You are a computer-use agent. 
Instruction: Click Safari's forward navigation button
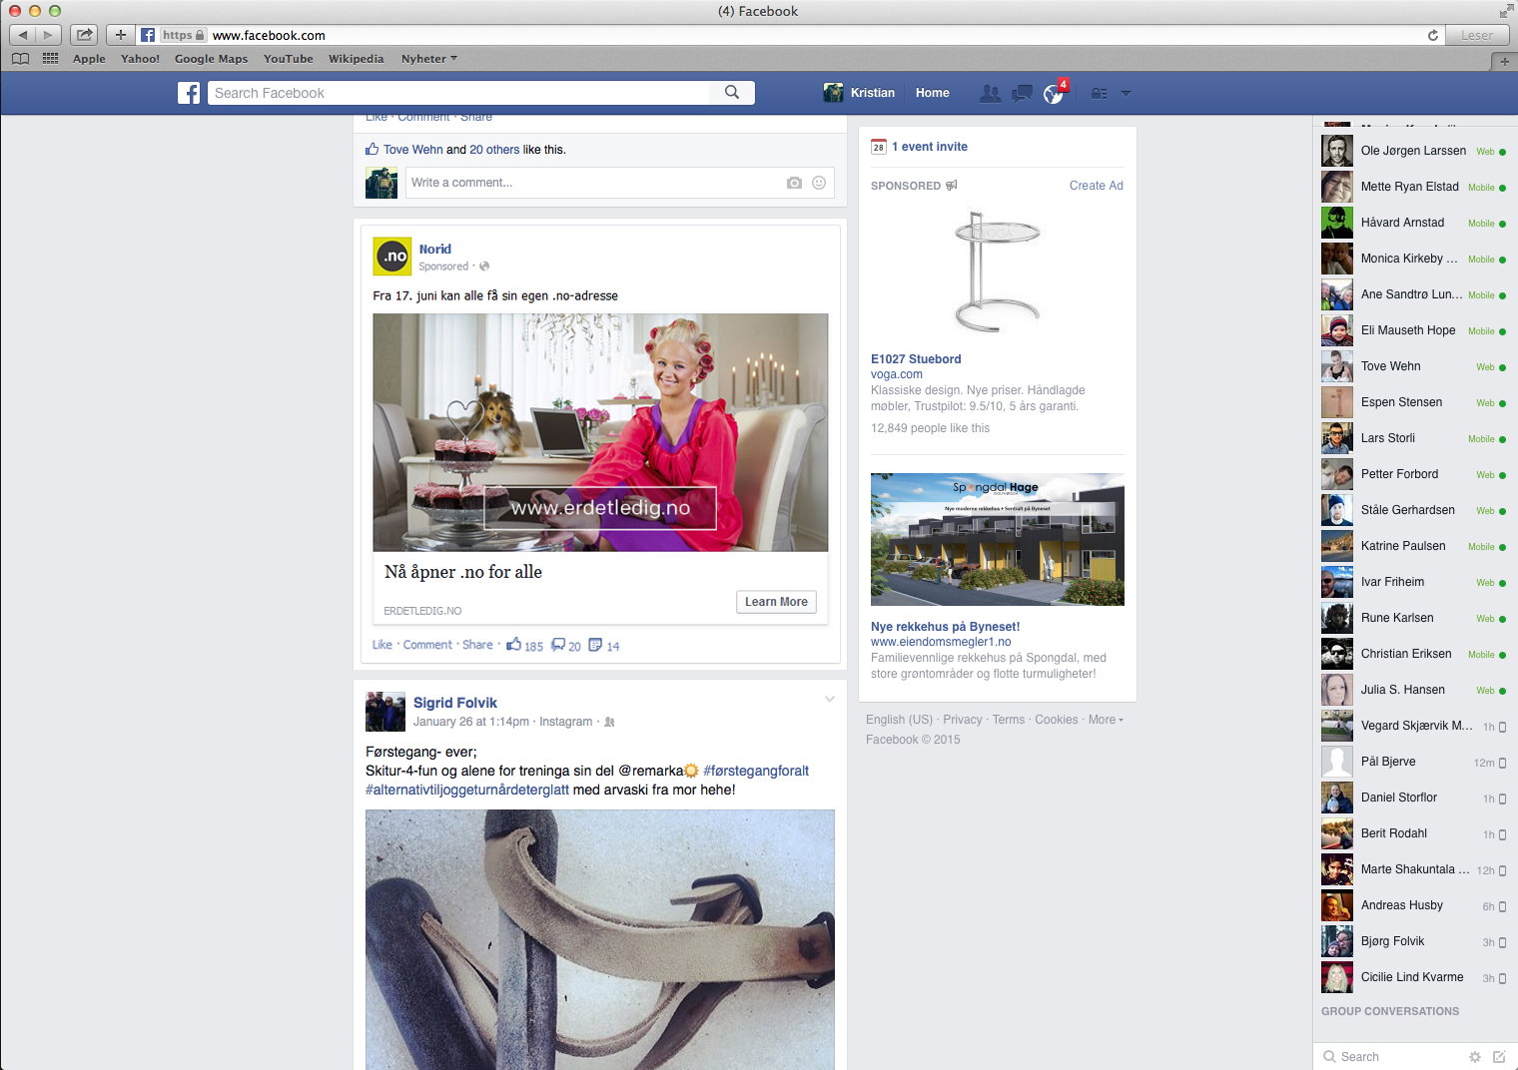click(48, 35)
